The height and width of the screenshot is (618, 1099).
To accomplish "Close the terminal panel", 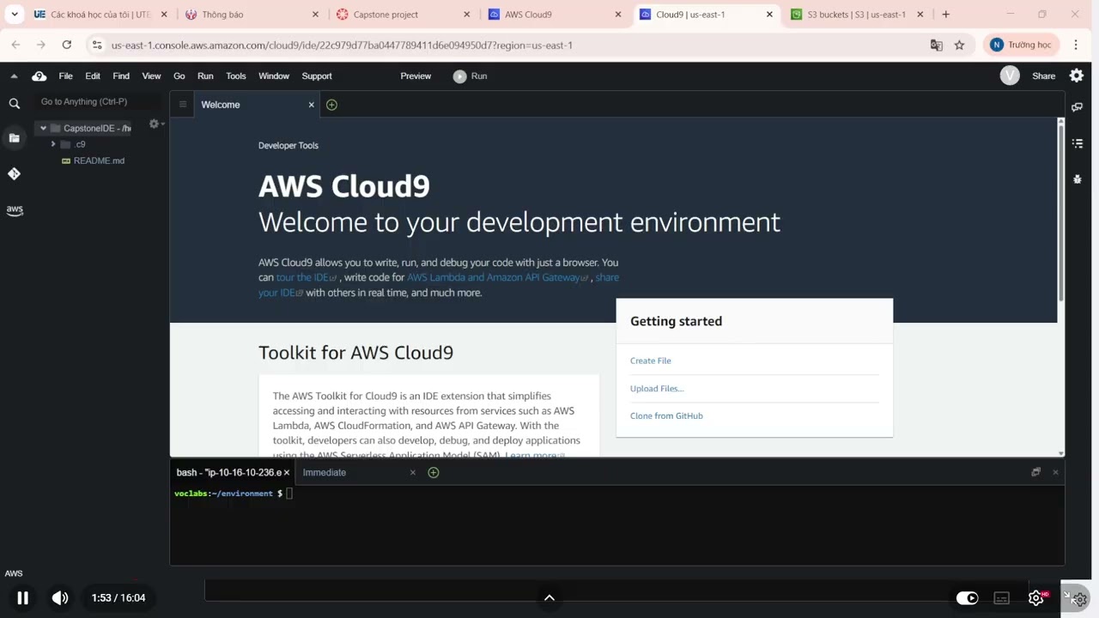I will pyautogui.click(x=1055, y=472).
